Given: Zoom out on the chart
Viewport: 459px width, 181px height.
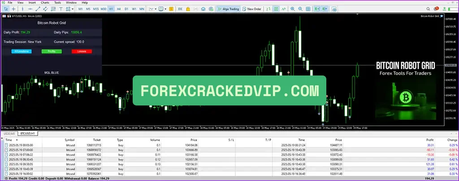Looking at the screenshot, I should click(x=300, y=9).
